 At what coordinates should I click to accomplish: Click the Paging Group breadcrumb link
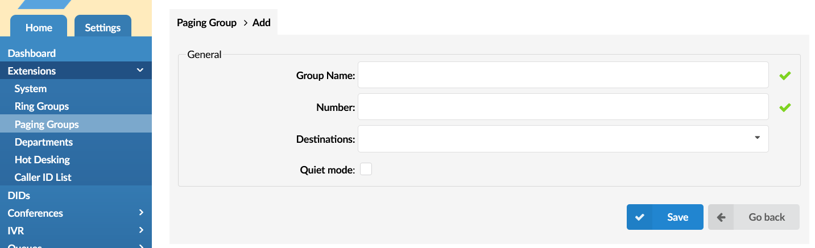[206, 23]
